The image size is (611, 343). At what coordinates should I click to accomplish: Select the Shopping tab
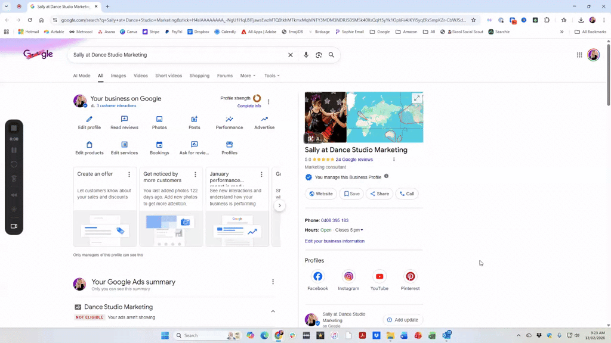[199, 76]
